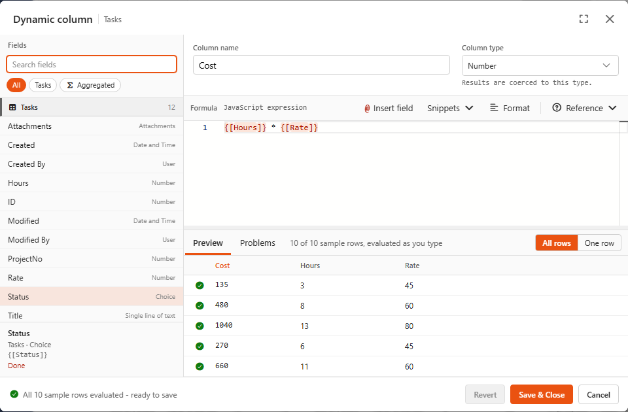628x412 pixels.
Task: Click the Revert button
Action: click(485, 395)
